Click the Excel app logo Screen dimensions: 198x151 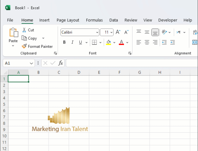(8, 8)
